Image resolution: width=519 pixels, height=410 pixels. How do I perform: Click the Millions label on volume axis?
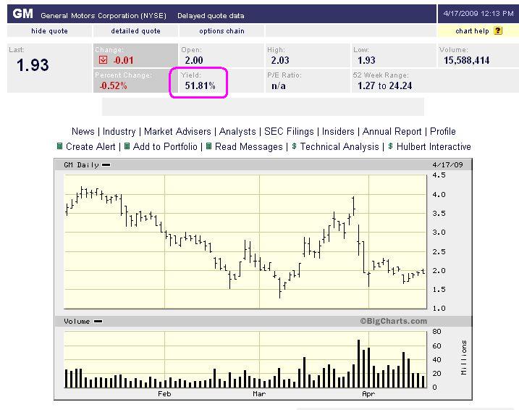(464, 358)
